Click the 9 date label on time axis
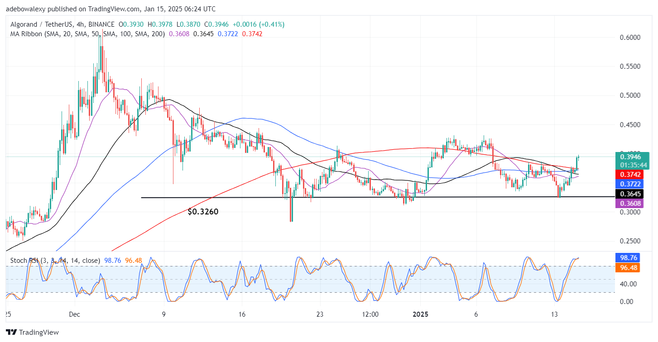The width and height of the screenshot is (658, 342). (x=163, y=314)
